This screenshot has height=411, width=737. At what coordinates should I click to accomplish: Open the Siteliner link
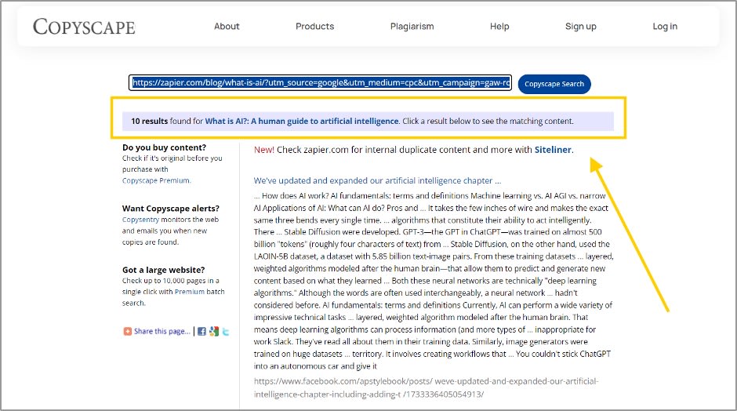553,150
